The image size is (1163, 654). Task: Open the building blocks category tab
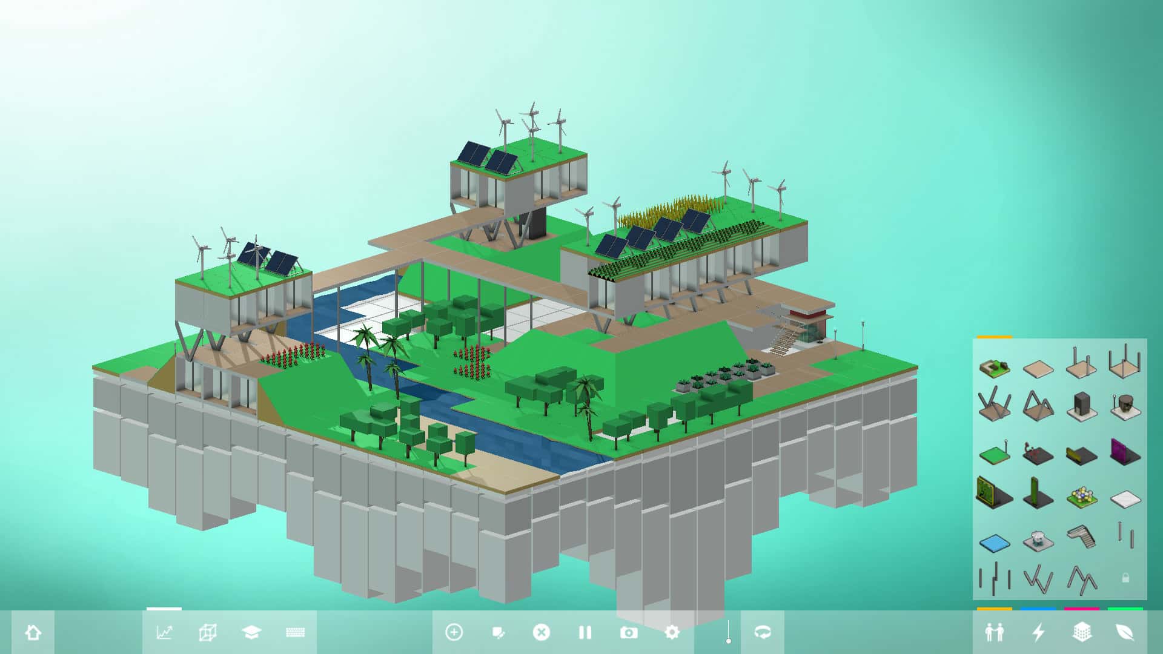click(1082, 633)
